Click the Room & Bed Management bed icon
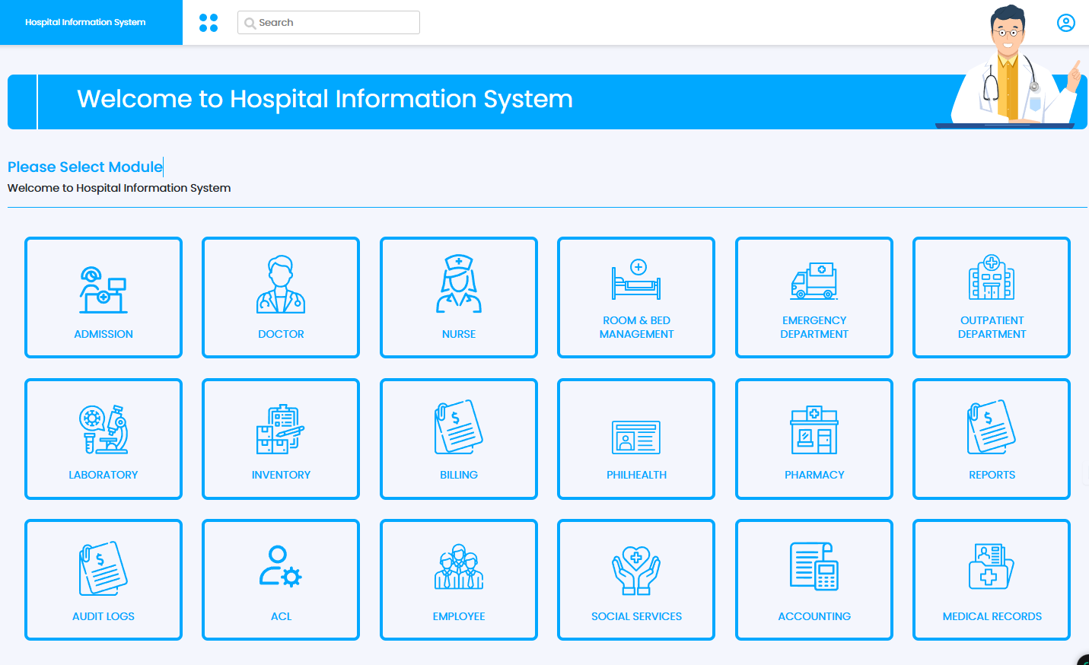The height and width of the screenshot is (665, 1089). click(x=636, y=279)
